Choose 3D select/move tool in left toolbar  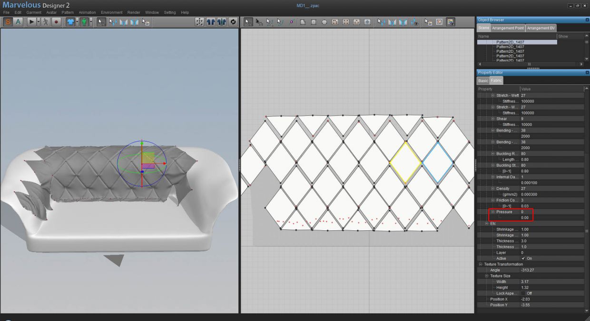tap(101, 22)
